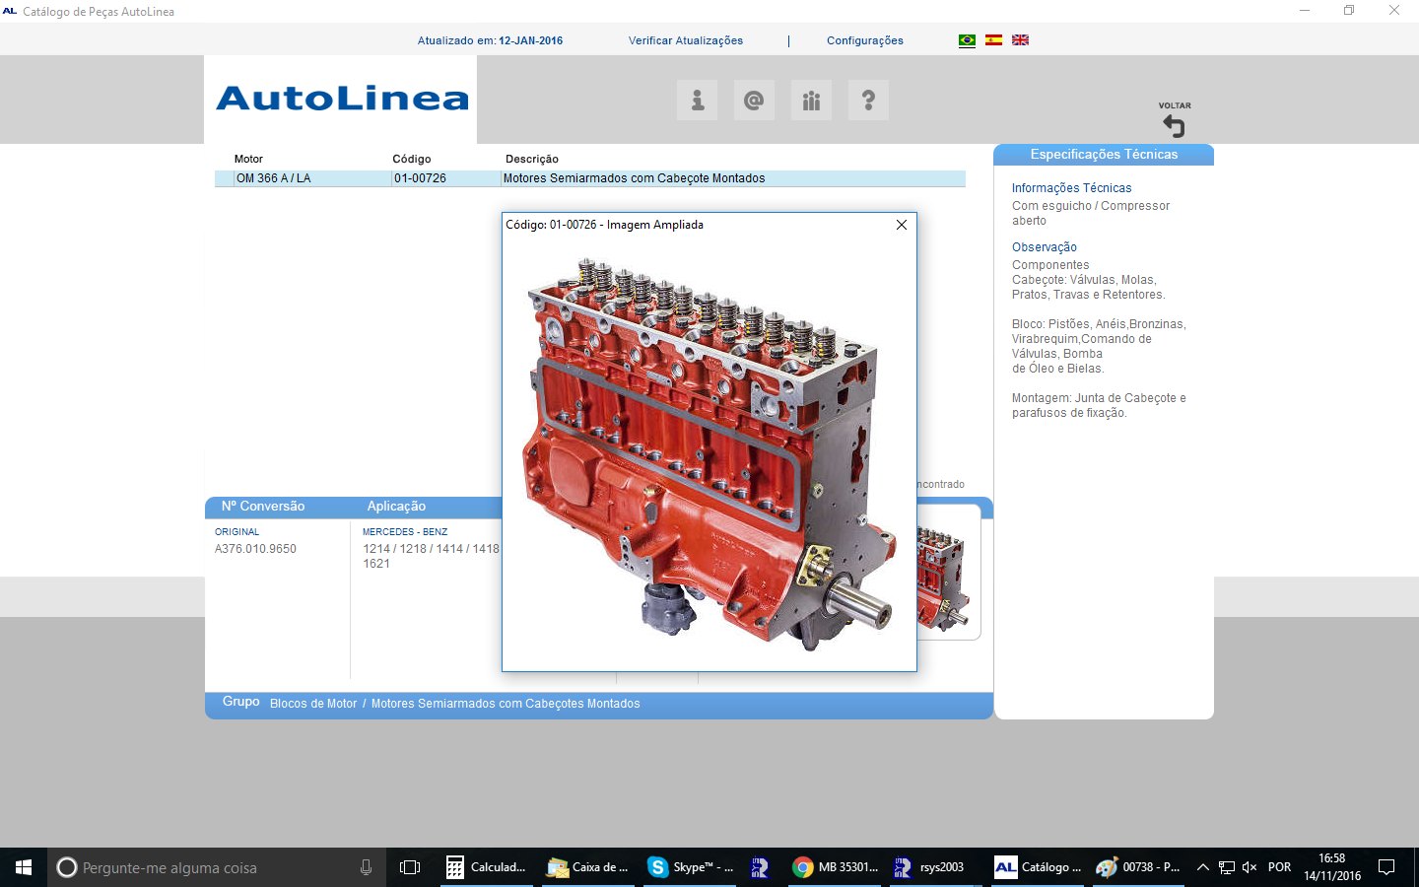Select Brazilian Portuguese flag language
The image size is (1419, 887).
(967, 40)
